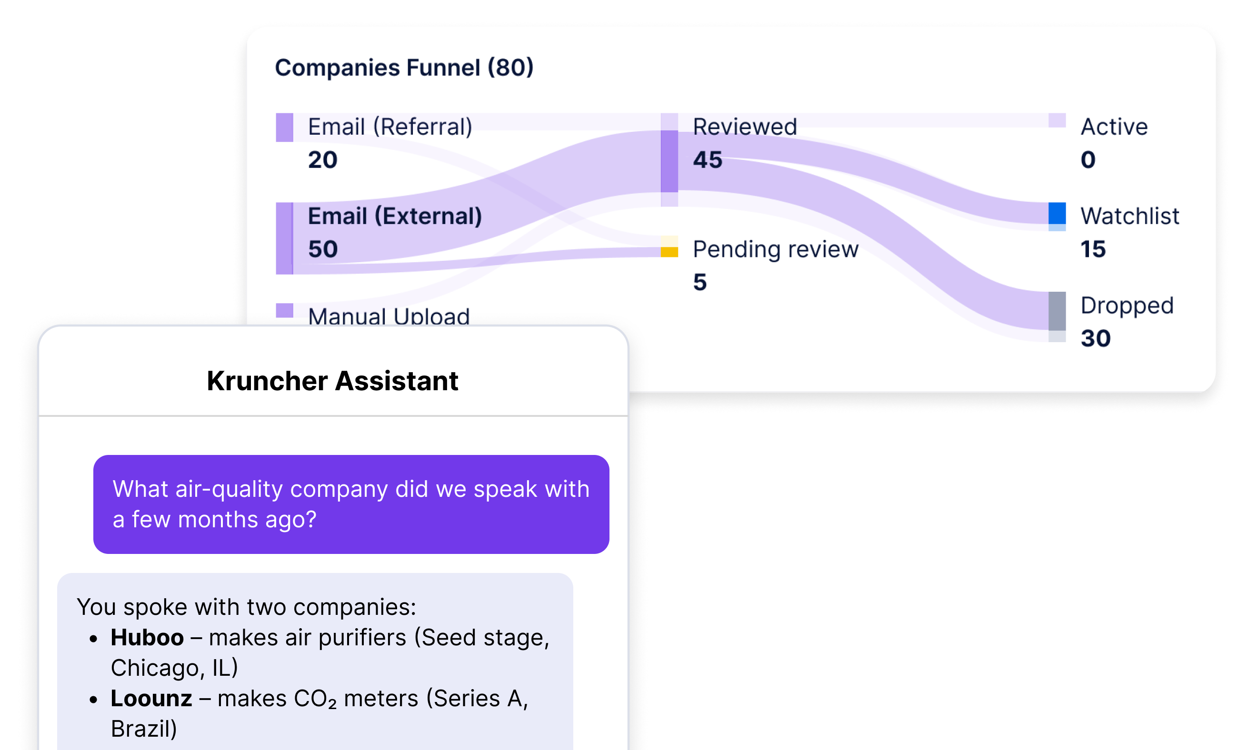Select the purple air-quality question bubble
This screenshot has width=1238, height=750.
click(351, 504)
